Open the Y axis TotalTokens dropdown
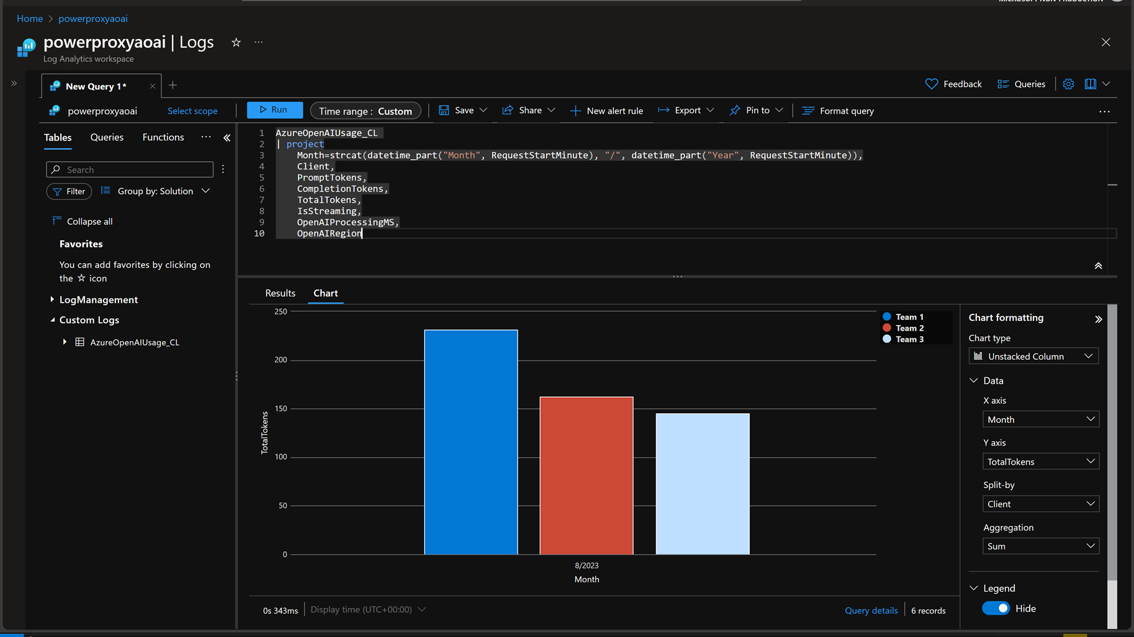 (1041, 461)
